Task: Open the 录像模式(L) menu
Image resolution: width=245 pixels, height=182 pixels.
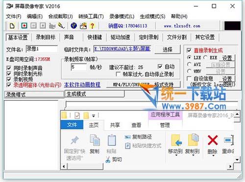Action: click(122, 17)
